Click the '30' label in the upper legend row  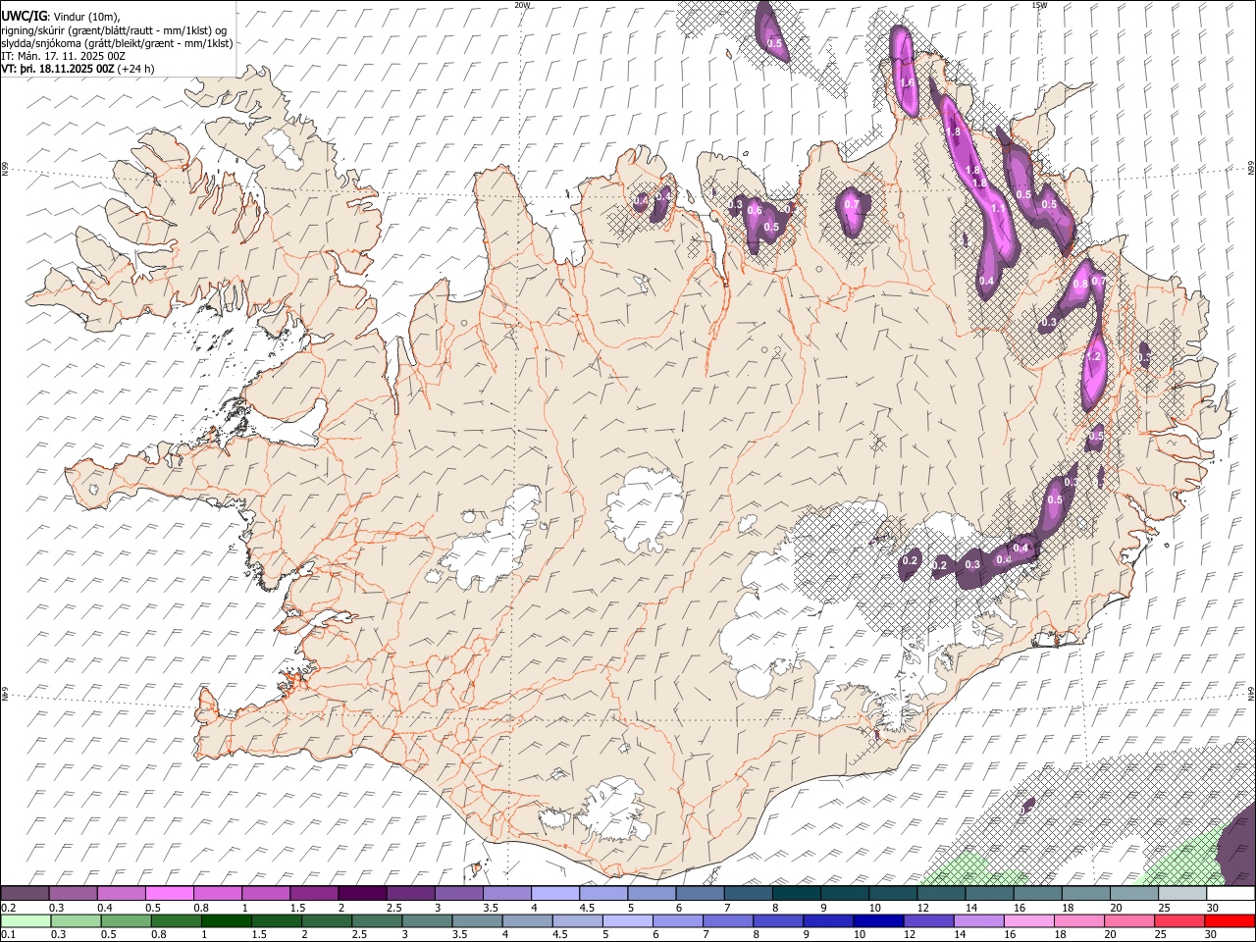point(1214,908)
